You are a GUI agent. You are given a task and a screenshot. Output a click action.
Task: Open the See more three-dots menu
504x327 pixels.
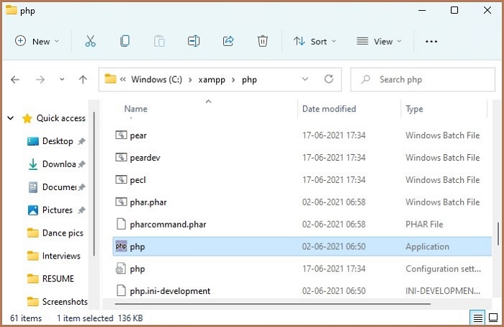tap(431, 41)
